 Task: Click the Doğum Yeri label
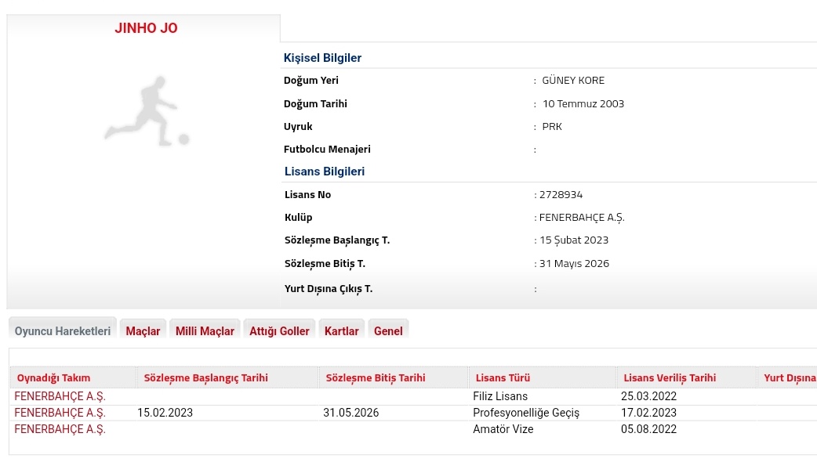[x=311, y=80]
